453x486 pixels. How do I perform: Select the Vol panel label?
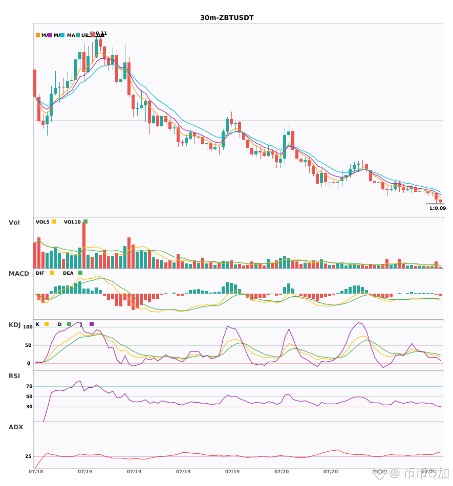(x=14, y=223)
